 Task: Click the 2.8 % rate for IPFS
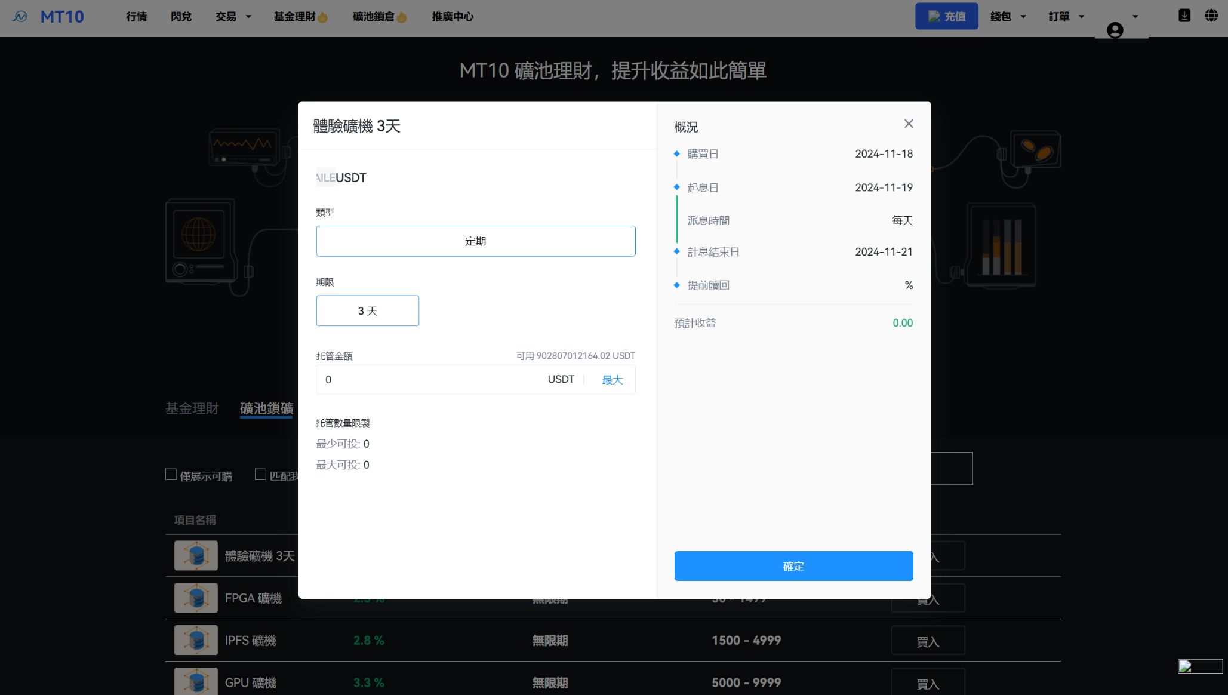point(369,641)
